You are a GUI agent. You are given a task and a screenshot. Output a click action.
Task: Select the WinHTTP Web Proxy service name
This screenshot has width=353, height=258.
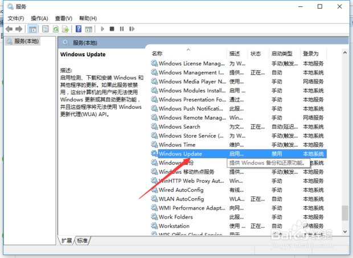coord(191,181)
